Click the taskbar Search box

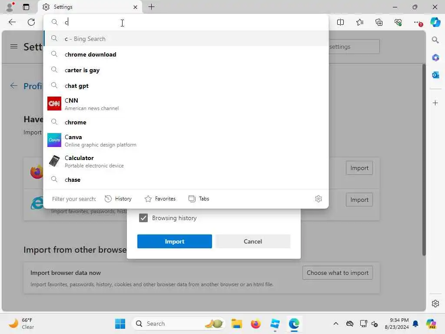pos(179,324)
